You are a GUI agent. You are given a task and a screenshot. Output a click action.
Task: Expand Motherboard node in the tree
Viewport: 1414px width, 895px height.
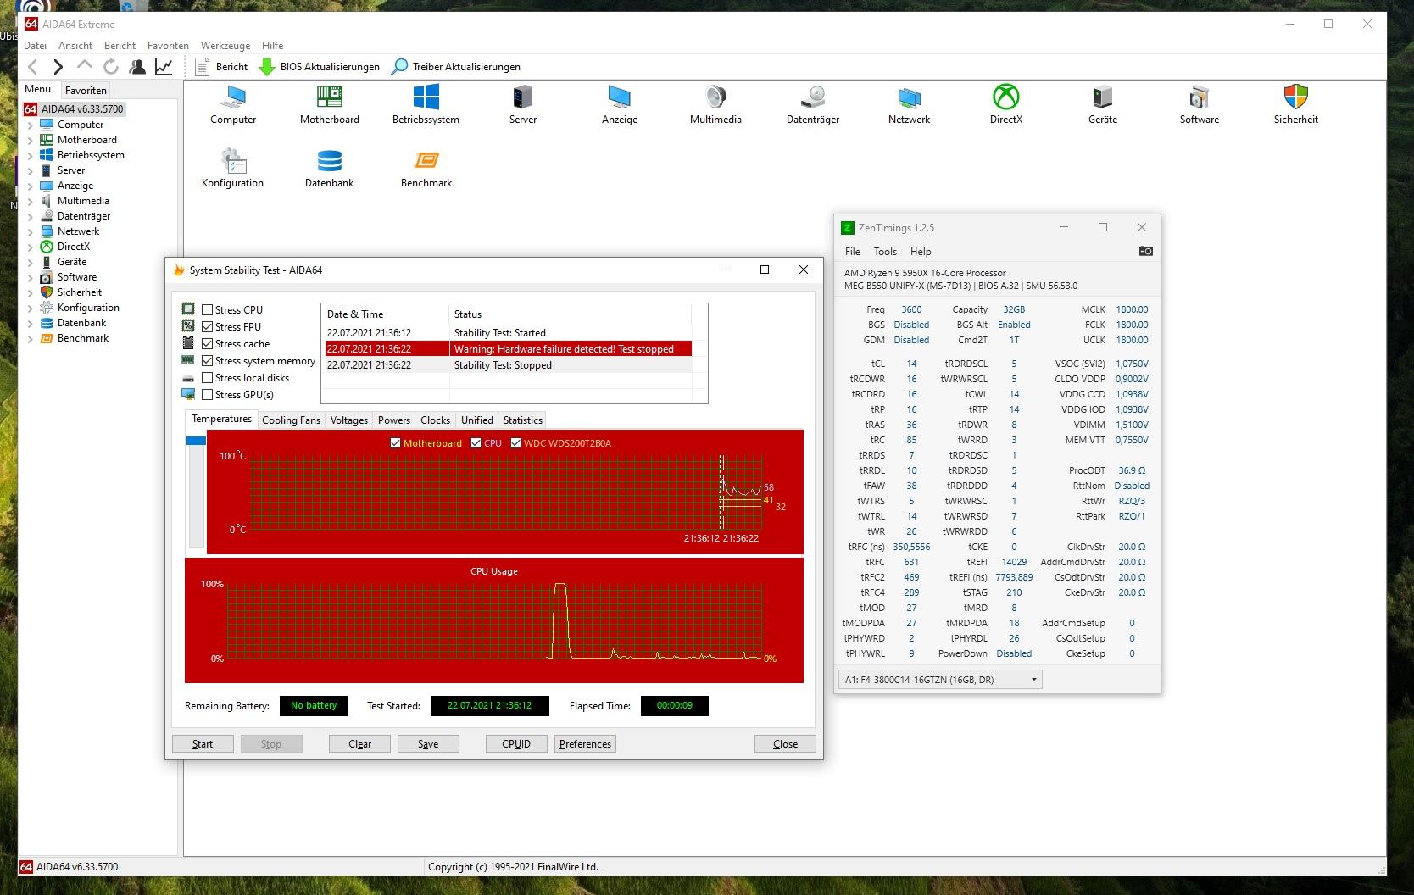click(31, 140)
